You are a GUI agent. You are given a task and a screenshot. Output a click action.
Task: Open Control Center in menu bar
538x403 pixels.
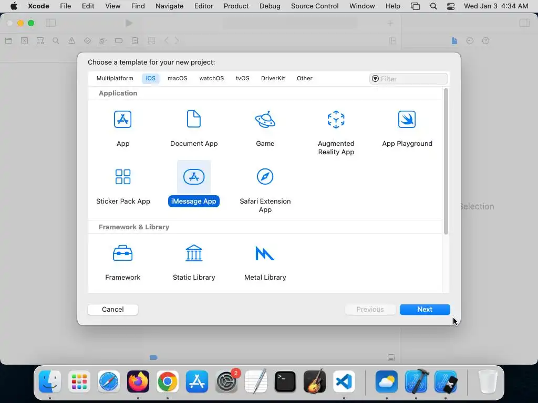[451, 6]
